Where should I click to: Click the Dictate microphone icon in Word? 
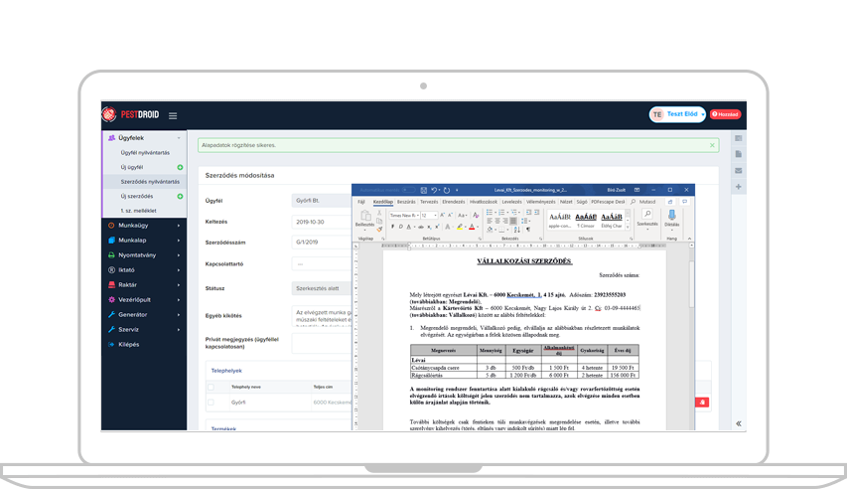click(x=671, y=216)
